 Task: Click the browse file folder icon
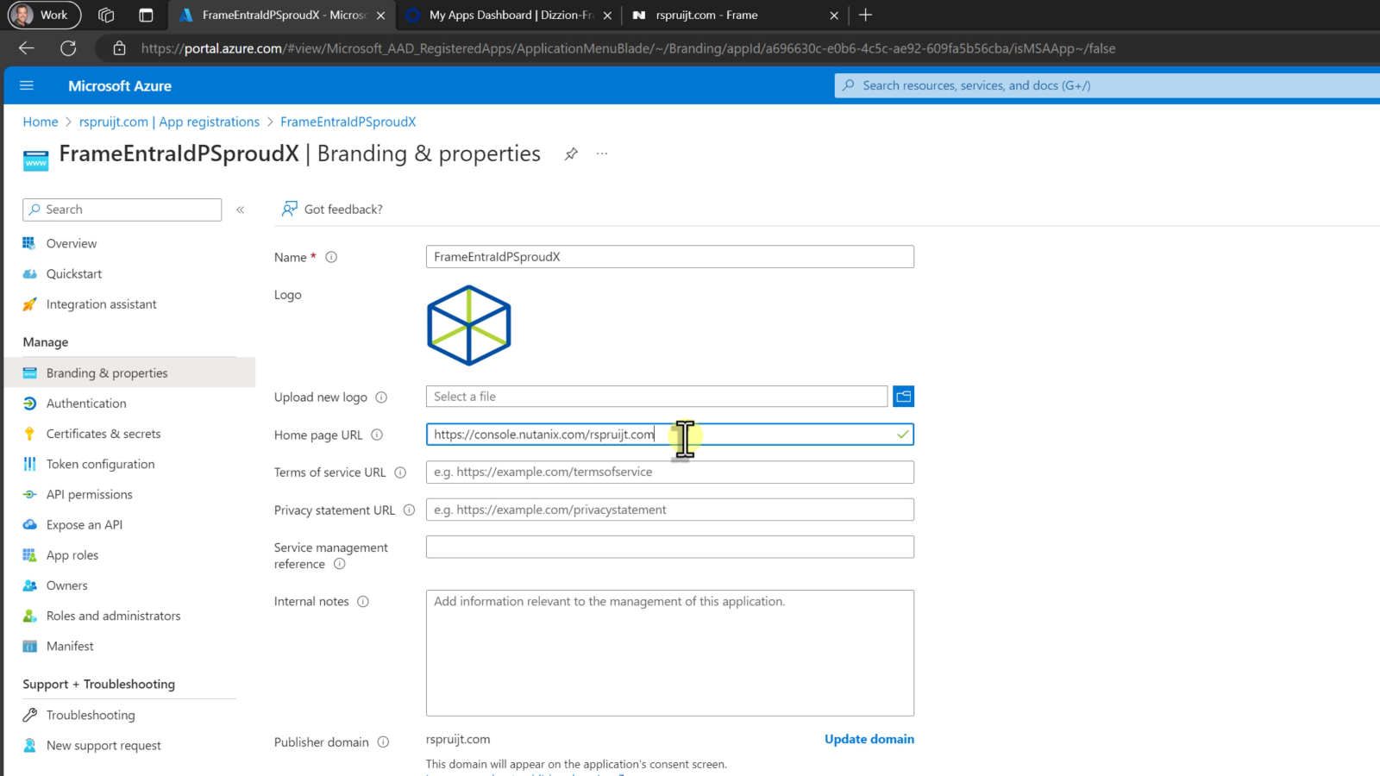903,397
